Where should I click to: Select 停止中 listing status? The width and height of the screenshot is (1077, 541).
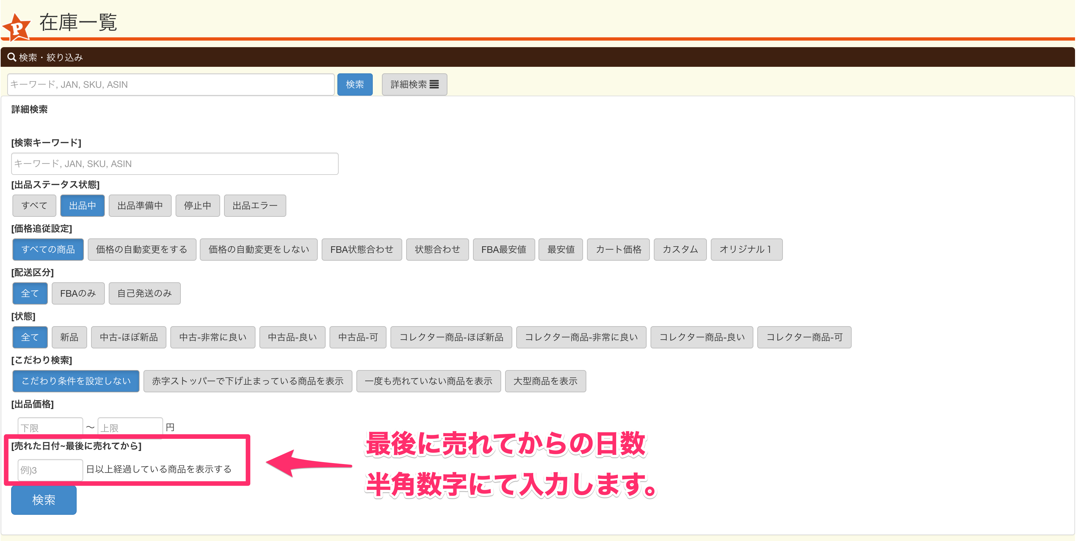point(198,206)
